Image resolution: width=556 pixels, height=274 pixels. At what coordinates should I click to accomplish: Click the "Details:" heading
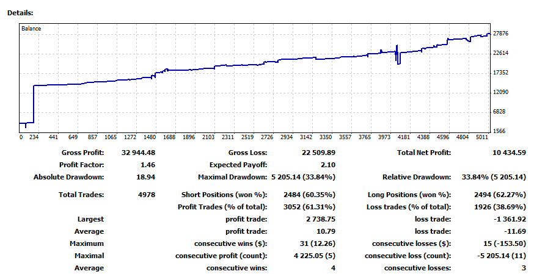21,13
